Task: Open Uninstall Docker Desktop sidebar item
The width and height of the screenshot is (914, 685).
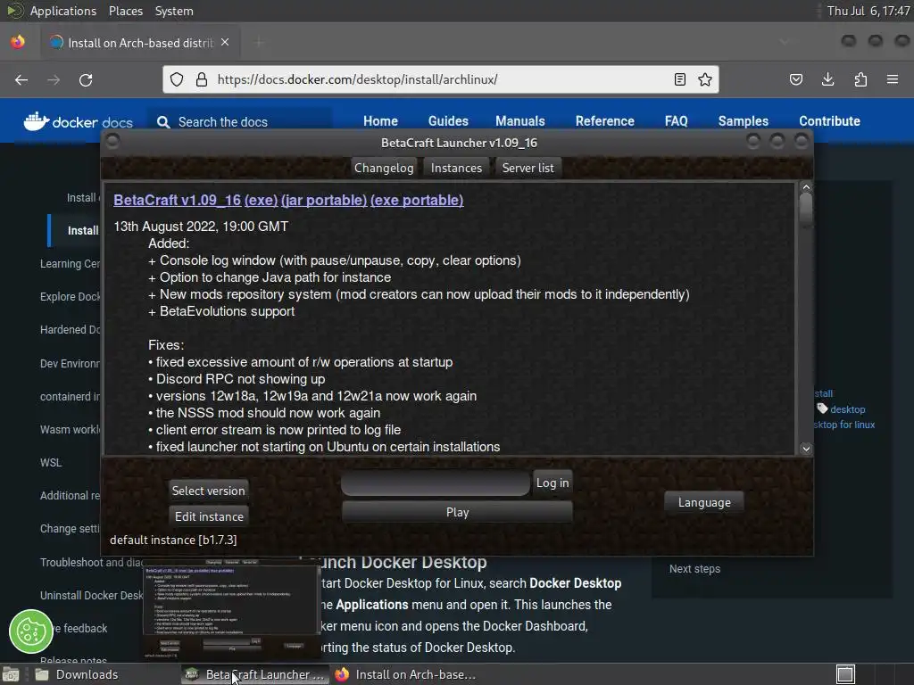Action: coord(91,595)
